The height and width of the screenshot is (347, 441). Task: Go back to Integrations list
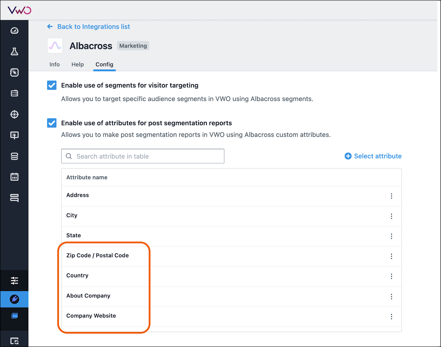click(x=93, y=27)
